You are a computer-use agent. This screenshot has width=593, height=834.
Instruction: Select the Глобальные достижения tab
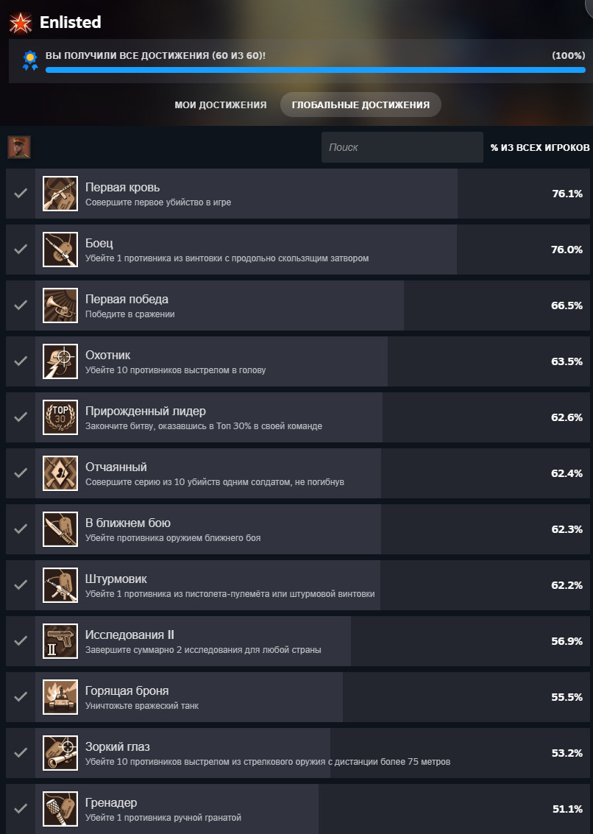point(361,105)
